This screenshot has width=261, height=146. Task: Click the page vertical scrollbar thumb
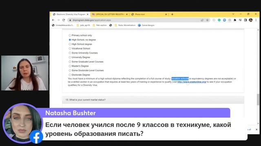click(258, 99)
